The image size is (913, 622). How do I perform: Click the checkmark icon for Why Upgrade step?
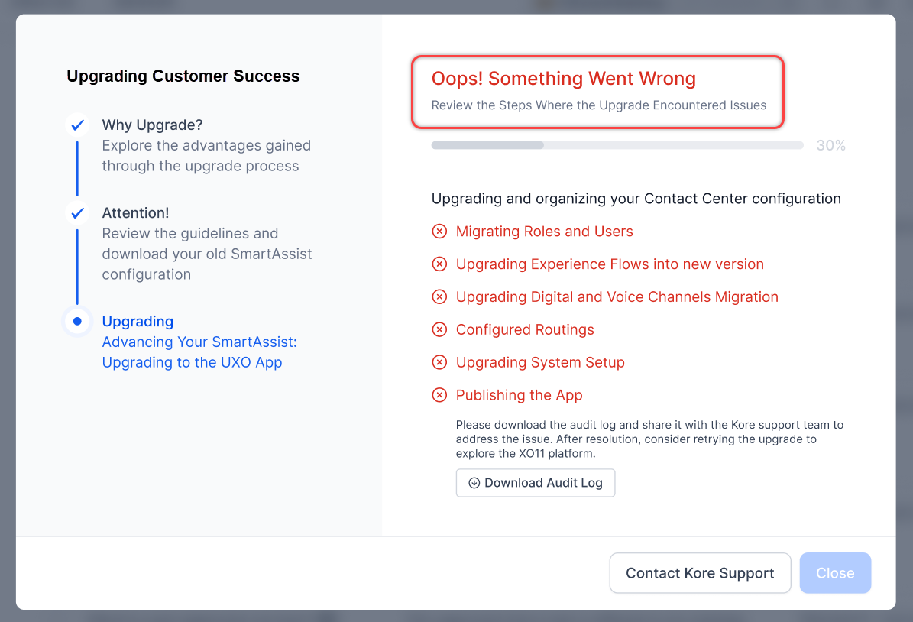tap(77, 125)
